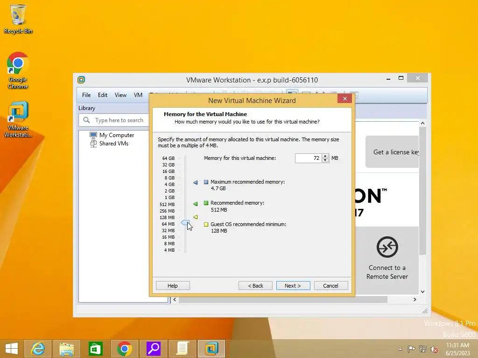This screenshot has height=358, width=478.
Task: Click the 4 MB slider label
Action: click(169, 250)
